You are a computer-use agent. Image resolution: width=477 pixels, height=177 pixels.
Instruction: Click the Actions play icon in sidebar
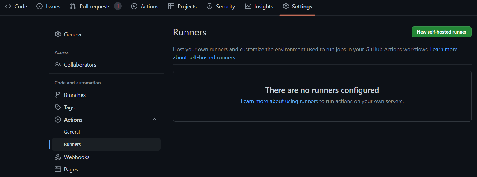click(58, 120)
